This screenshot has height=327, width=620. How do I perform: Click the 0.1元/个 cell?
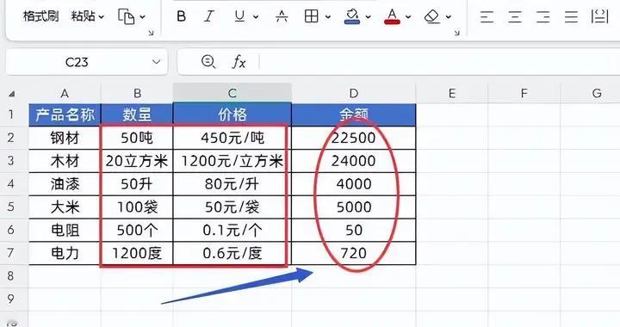point(232,230)
